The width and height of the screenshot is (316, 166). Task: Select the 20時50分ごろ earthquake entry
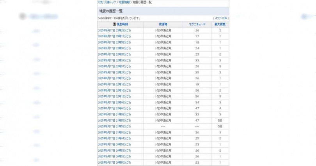[114, 163]
